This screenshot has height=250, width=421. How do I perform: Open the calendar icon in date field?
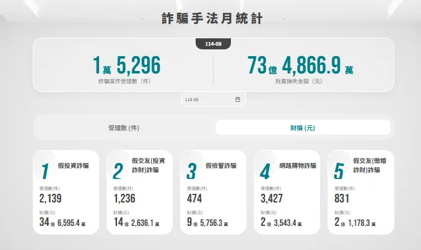point(238,99)
